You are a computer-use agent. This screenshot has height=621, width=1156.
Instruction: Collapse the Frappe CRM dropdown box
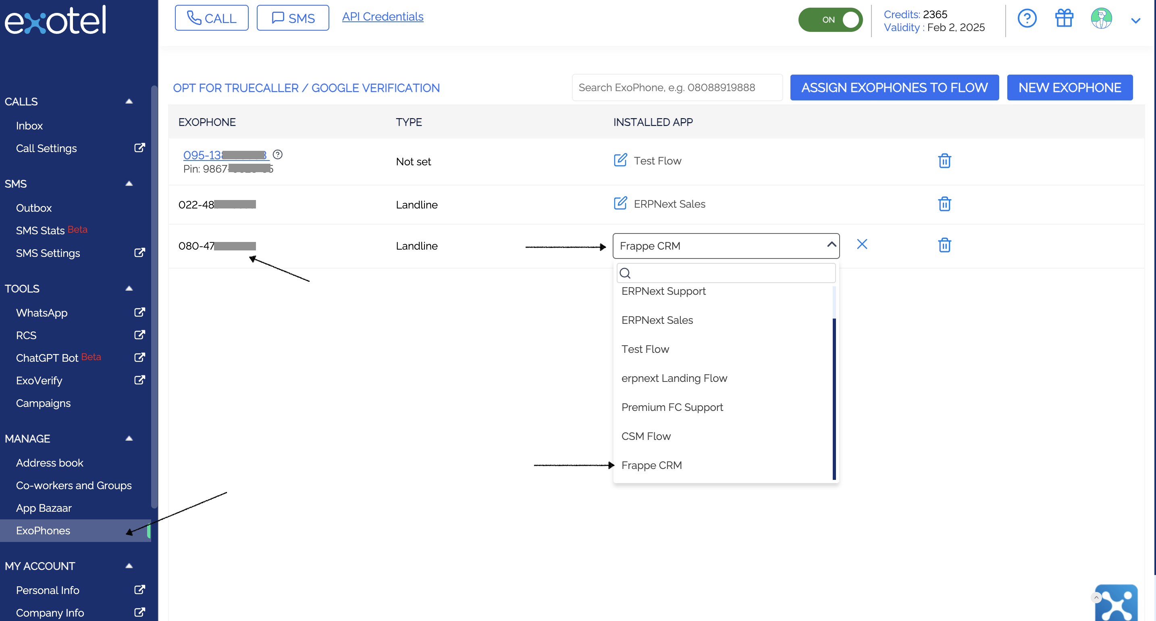coord(831,245)
